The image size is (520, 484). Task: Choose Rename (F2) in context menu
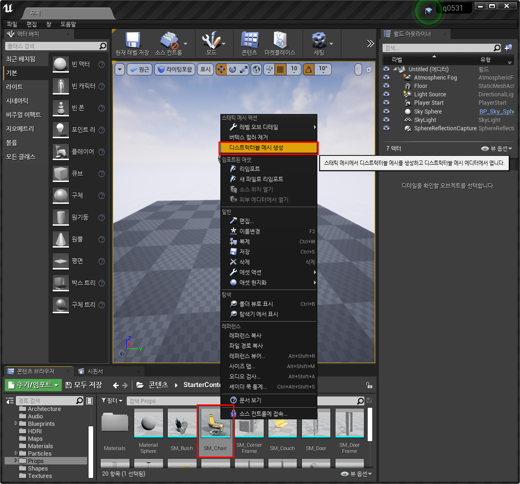click(269, 231)
